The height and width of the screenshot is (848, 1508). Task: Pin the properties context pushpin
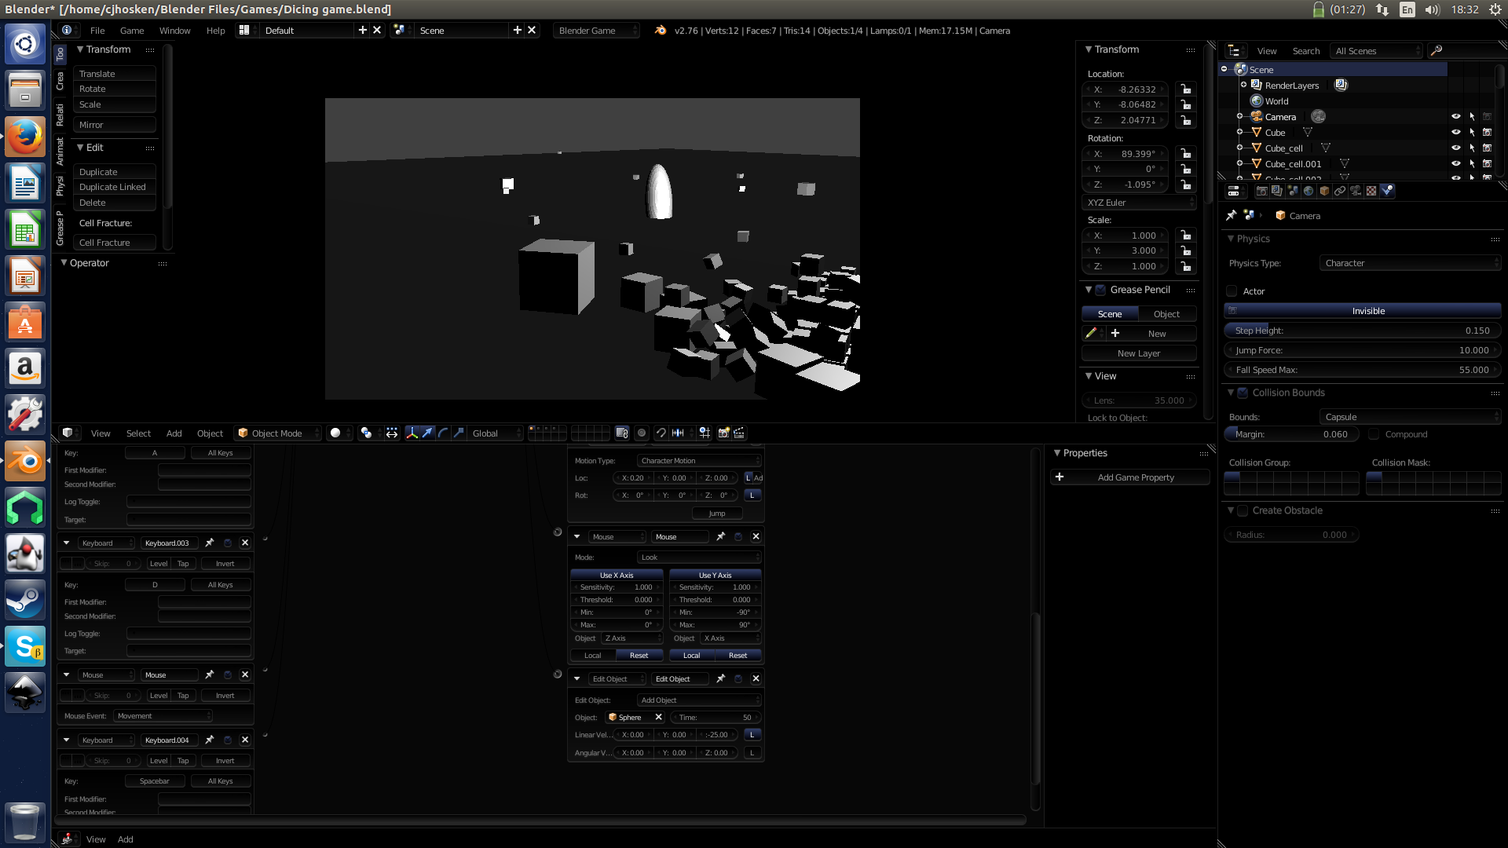tap(1231, 215)
